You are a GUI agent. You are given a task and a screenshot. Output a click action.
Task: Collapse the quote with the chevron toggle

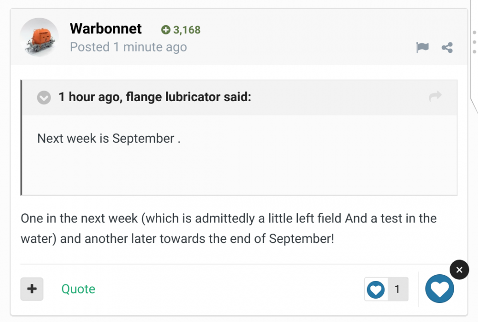pyautogui.click(x=44, y=98)
